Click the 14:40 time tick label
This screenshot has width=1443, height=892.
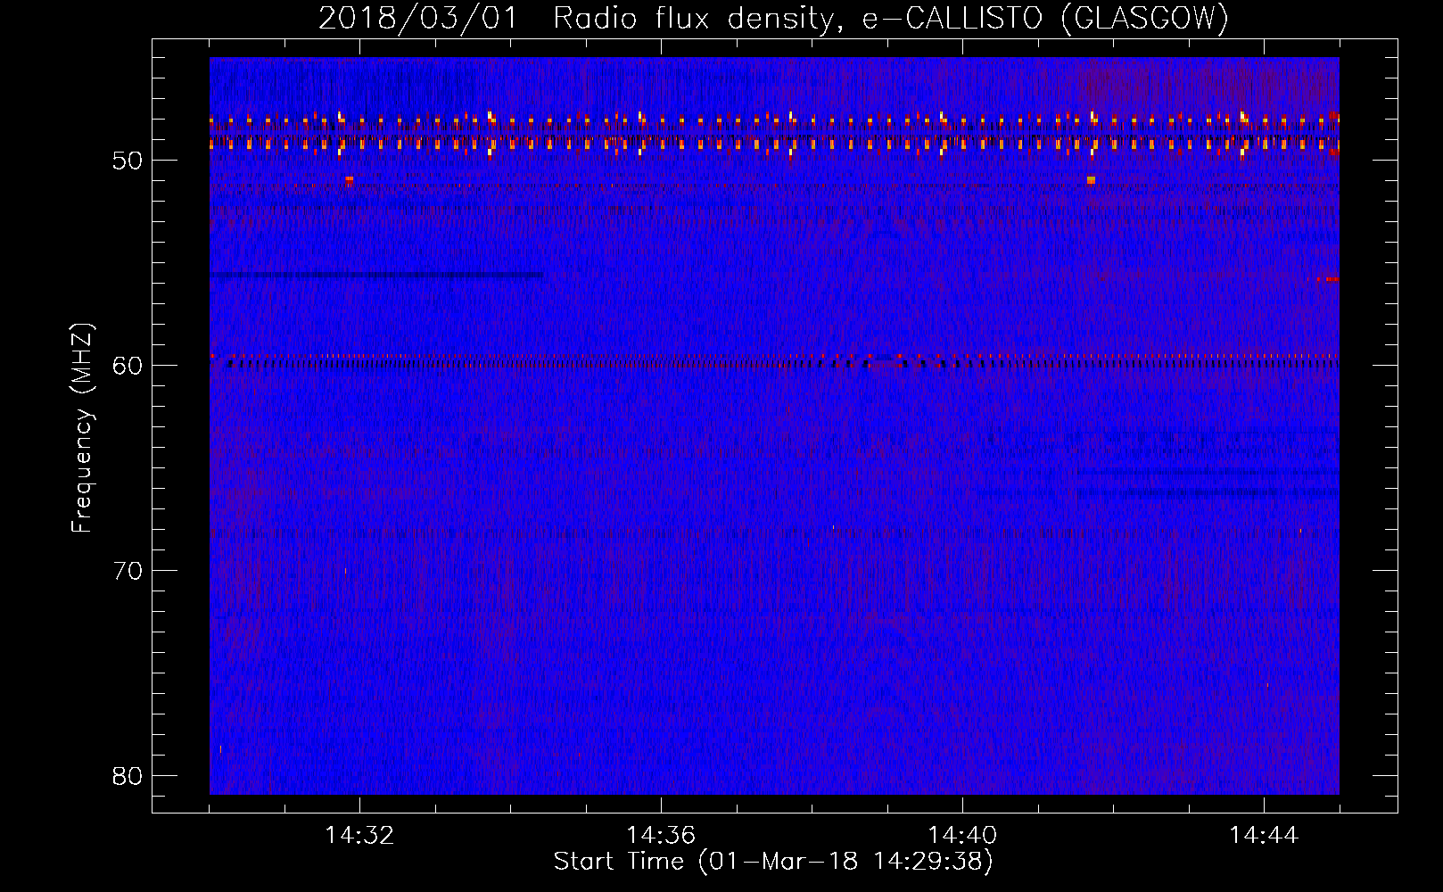(x=962, y=836)
